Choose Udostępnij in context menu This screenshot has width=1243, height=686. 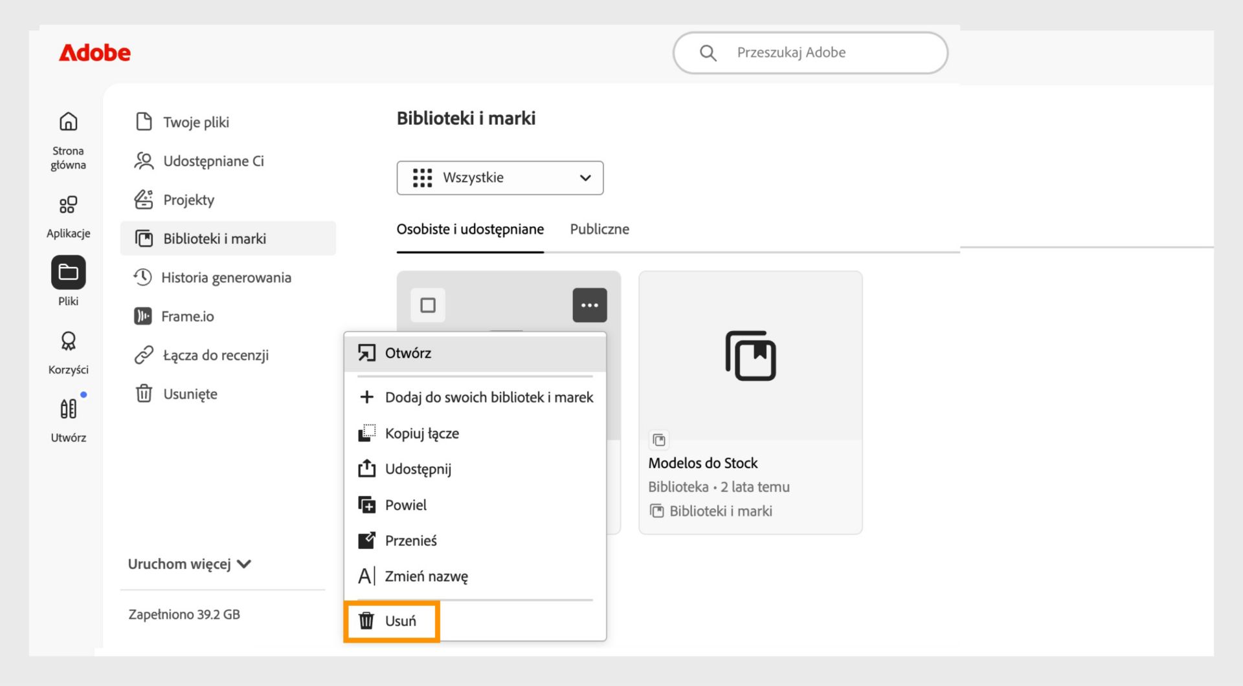click(475, 469)
